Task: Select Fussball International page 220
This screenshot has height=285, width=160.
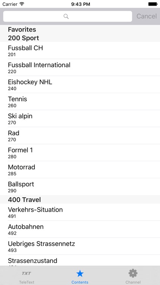Action: 80,67
